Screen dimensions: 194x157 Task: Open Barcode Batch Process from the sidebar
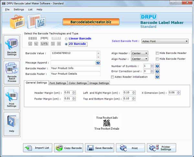coord(12,73)
